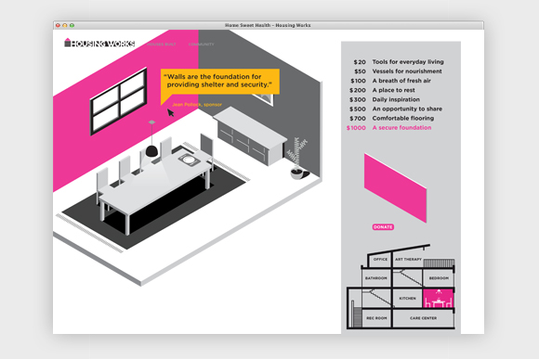Screen dimensions: 539x359
Task: Pick the $300 Daily inspiration donation
Action: (385, 99)
